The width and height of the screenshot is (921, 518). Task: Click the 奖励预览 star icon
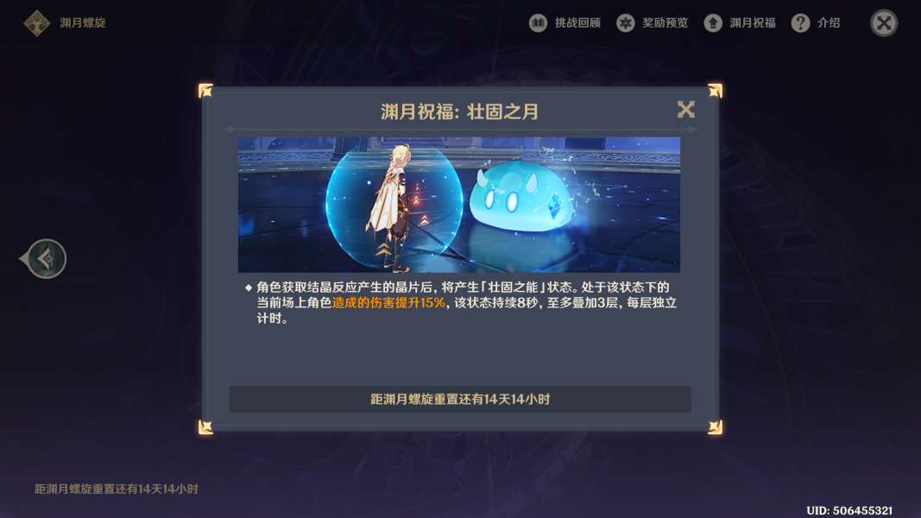tap(626, 23)
